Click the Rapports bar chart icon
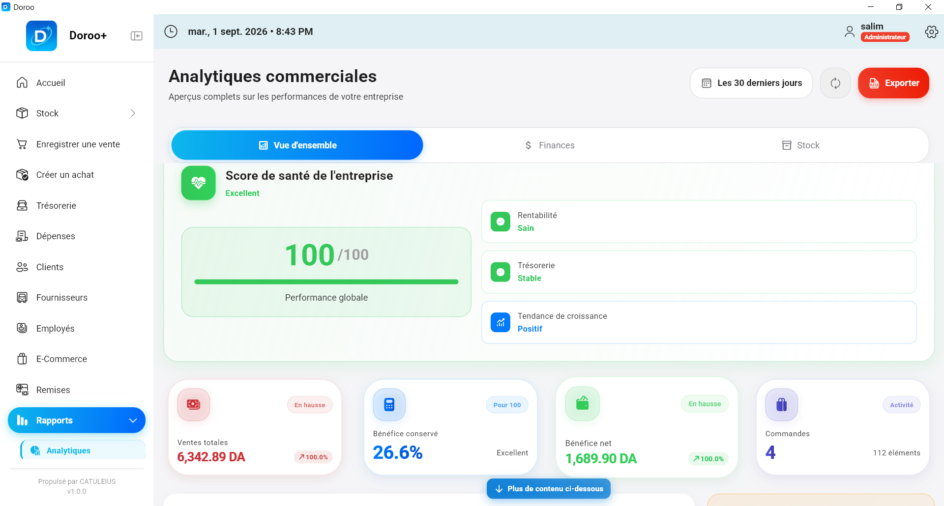Viewport: 944px width, 506px height. pos(22,420)
